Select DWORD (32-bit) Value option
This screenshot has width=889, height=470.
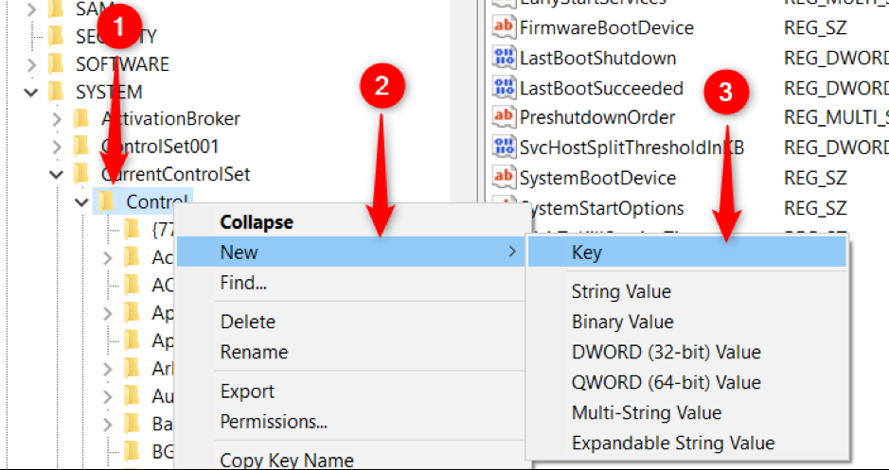tap(666, 353)
